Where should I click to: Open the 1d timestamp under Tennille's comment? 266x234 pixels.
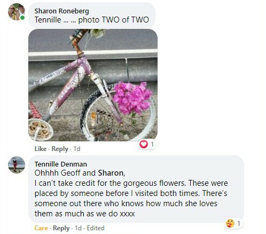[78, 228]
